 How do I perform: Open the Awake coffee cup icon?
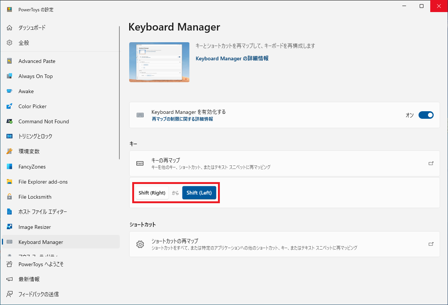coord(9,91)
